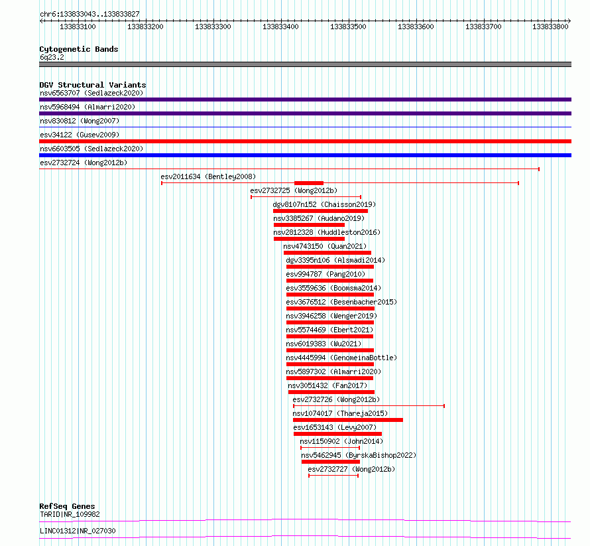Select the LINC01312|NR_027030 gene label
Image resolution: width=590 pixels, height=546 pixels.
[x=78, y=531]
